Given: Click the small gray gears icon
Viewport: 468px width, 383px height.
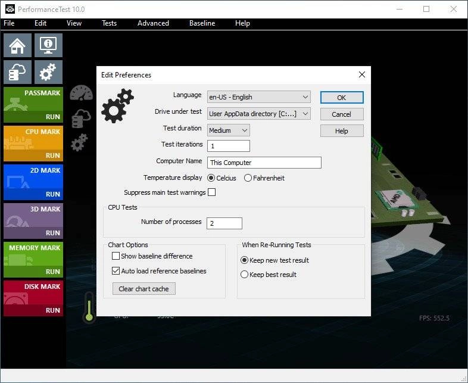Looking at the screenshot, I should coord(79,143).
